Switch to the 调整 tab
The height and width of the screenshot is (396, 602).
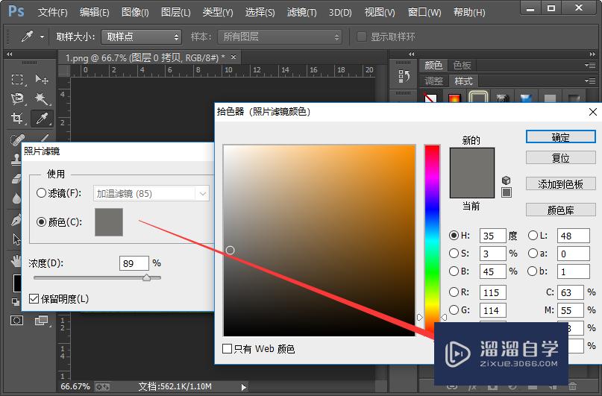(434, 81)
